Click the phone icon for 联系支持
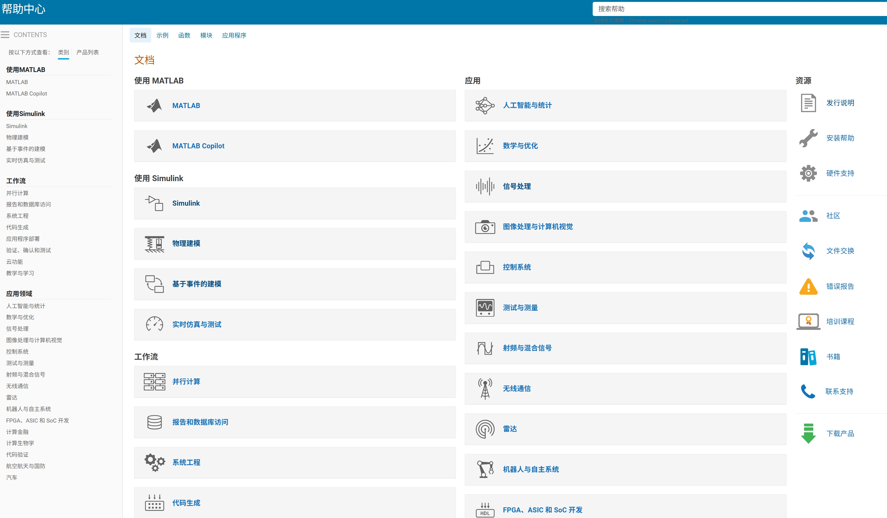887x518 pixels. pyautogui.click(x=808, y=391)
